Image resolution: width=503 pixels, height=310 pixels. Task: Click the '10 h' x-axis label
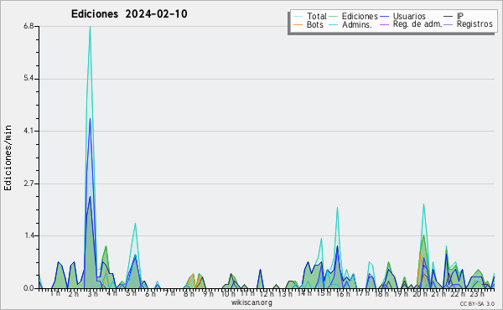click(x=228, y=294)
